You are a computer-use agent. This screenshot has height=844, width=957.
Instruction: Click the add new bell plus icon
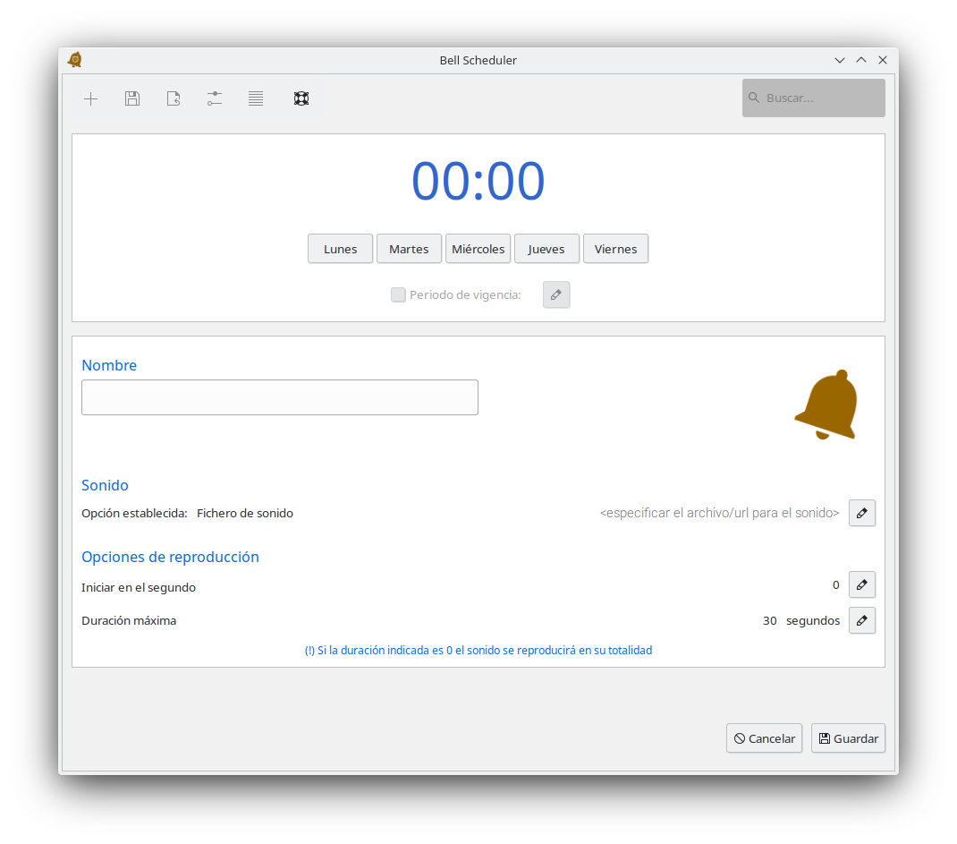(x=90, y=98)
